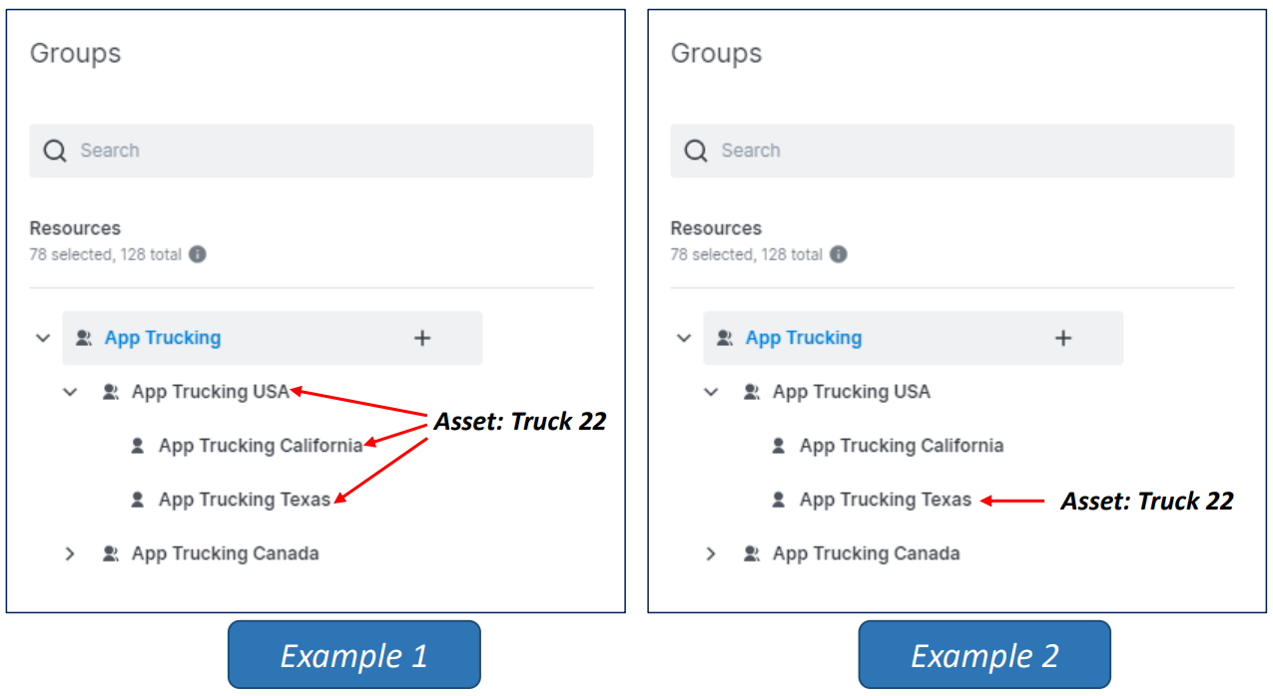Click the App Trucking USA group icon
Viewport: 1273px width, 696px height.
click(111, 391)
